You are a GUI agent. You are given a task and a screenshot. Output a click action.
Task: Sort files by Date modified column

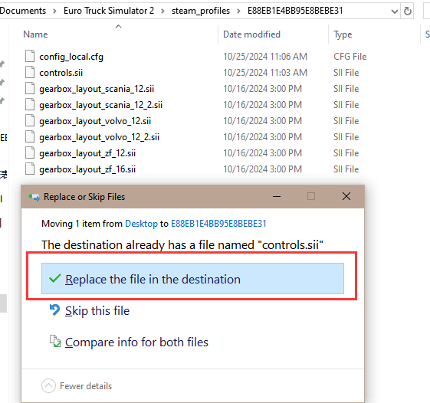(x=251, y=34)
